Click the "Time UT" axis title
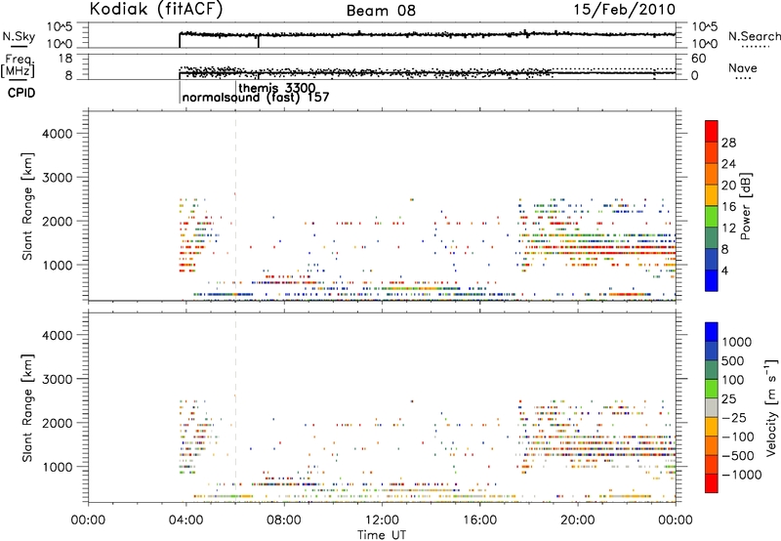Viewport: 781px width, 541px height. coord(382,534)
